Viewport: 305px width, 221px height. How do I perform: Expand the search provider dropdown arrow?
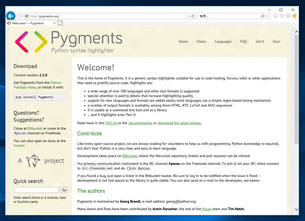pyautogui.click(x=267, y=16)
